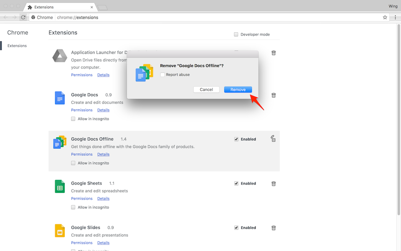Uncheck Enabled for Google Docs Offline

(x=236, y=139)
